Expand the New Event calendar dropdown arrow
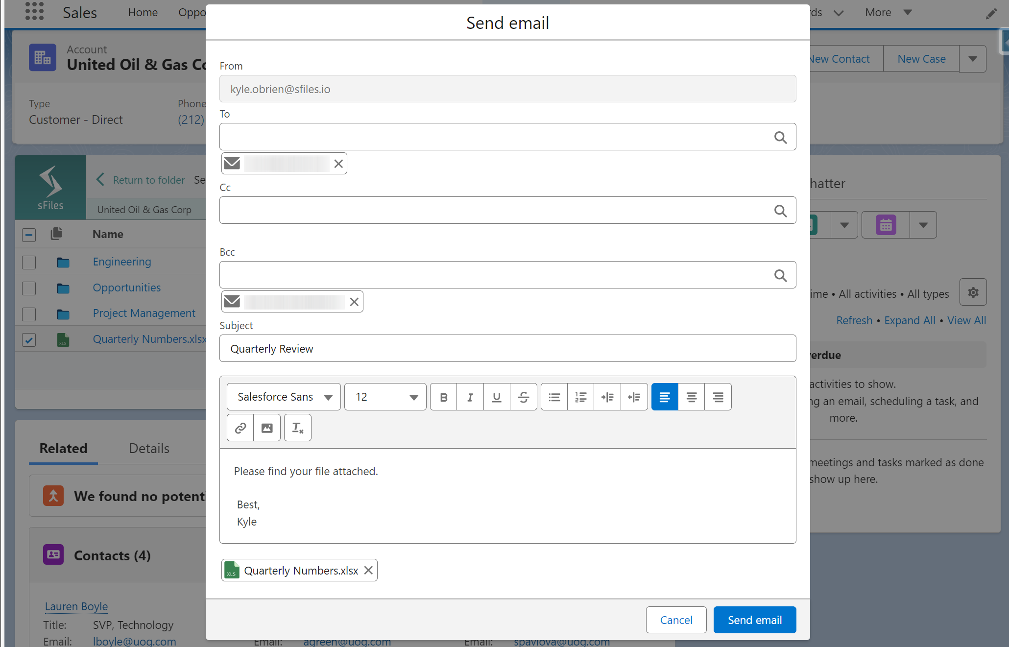Viewport: 1009px width, 647px height. [x=923, y=225]
